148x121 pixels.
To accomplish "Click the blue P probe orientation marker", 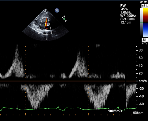I will tap(57, 10).
